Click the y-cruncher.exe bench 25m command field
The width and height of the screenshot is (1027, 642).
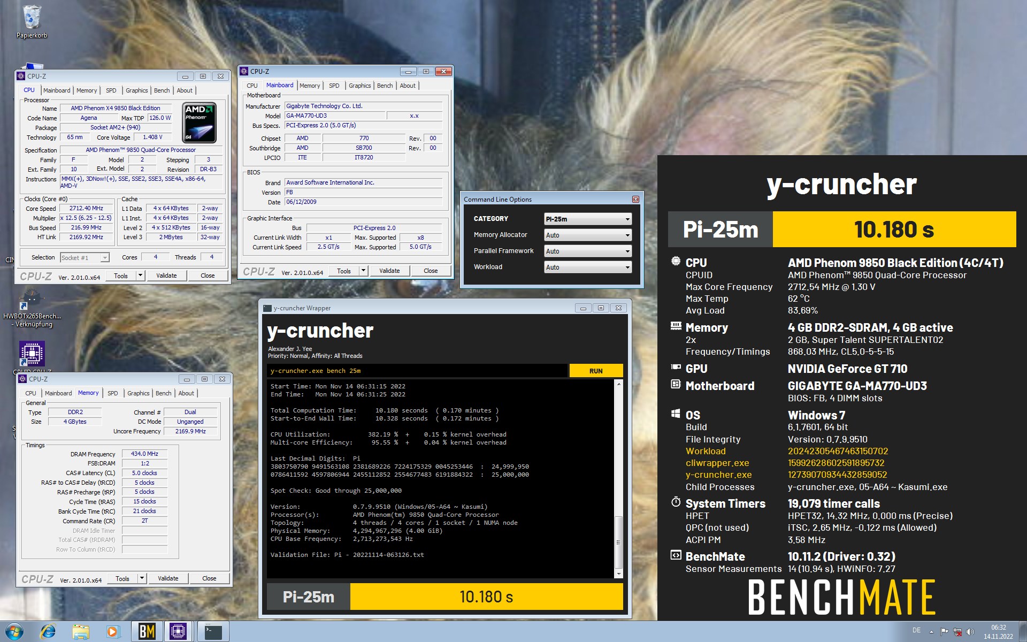point(417,371)
